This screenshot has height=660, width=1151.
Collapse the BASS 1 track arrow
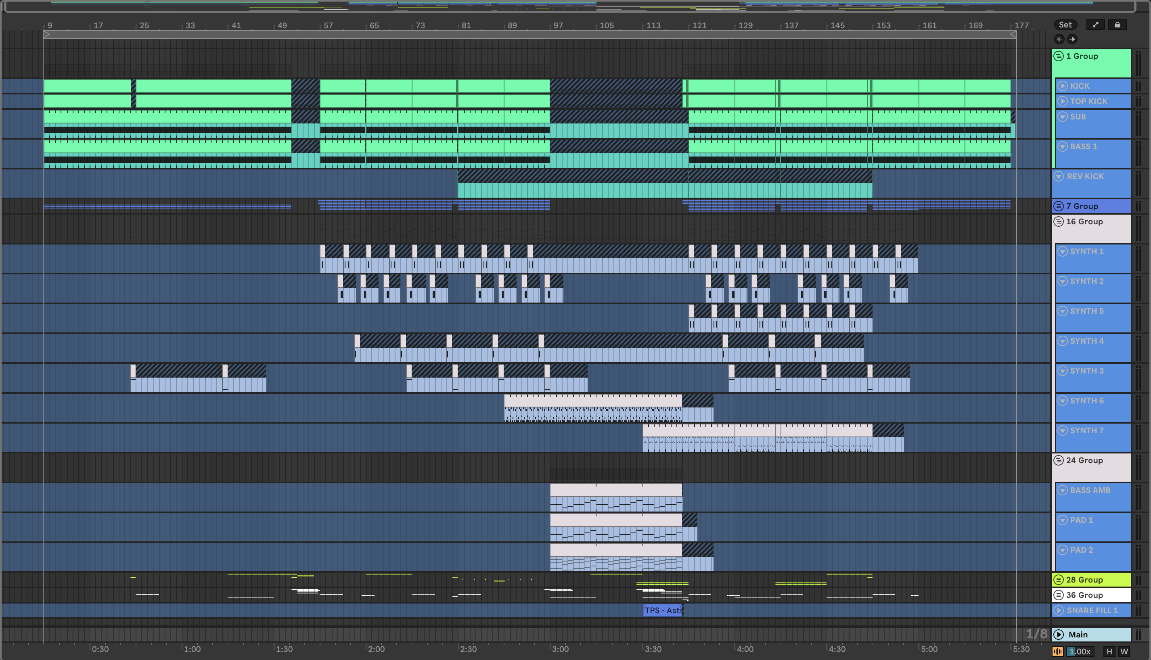coord(1063,147)
